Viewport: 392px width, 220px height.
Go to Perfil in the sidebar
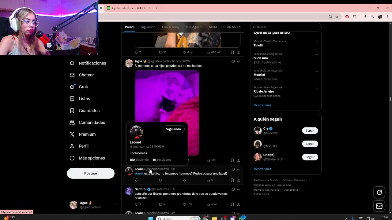(79, 146)
